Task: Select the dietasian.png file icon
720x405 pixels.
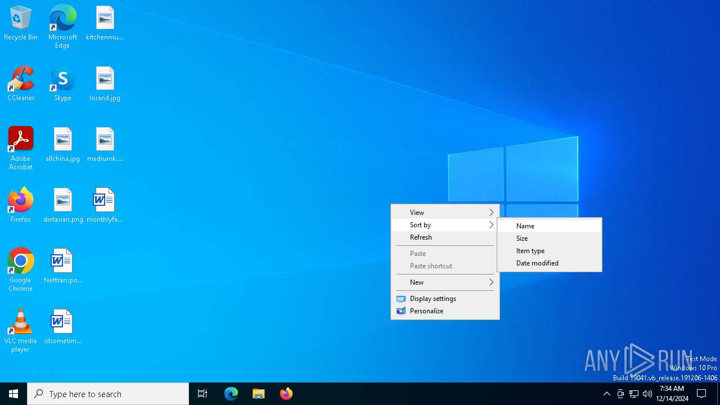Action: [63, 206]
